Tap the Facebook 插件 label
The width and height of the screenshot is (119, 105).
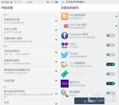coord(79,34)
